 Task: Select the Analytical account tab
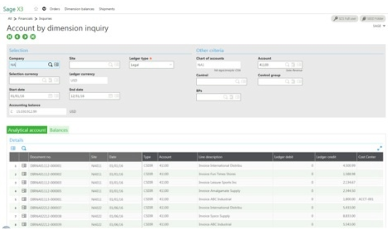click(27, 130)
